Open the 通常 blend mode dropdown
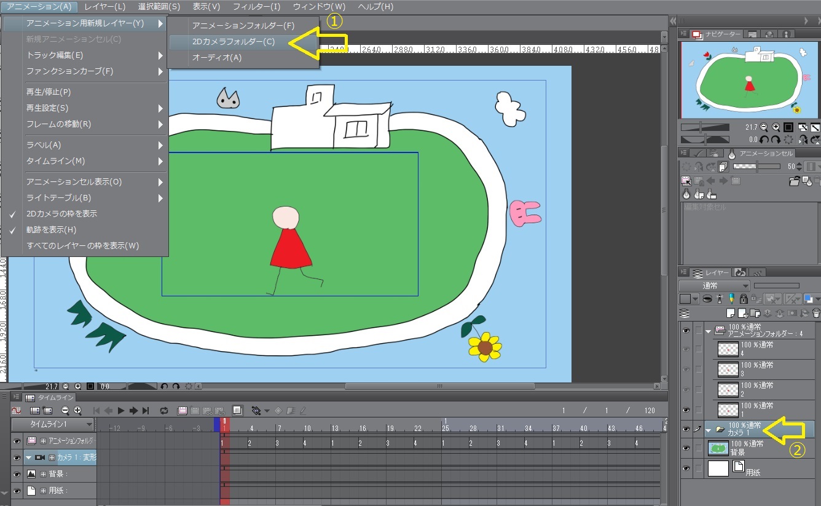821x506 pixels. [714, 286]
